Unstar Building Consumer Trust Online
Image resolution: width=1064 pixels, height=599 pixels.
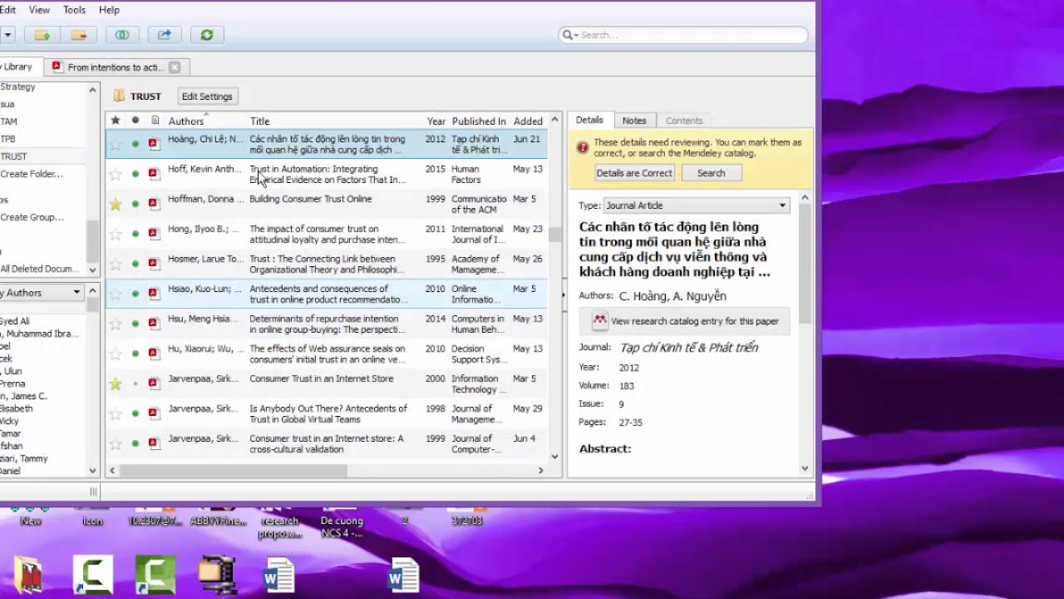click(x=116, y=204)
